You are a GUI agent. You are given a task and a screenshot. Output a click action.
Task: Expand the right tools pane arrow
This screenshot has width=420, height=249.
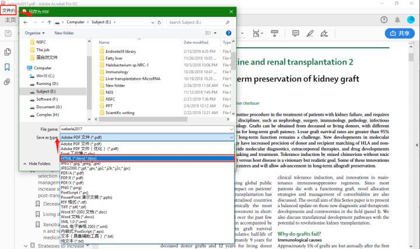click(x=416, y=145)
